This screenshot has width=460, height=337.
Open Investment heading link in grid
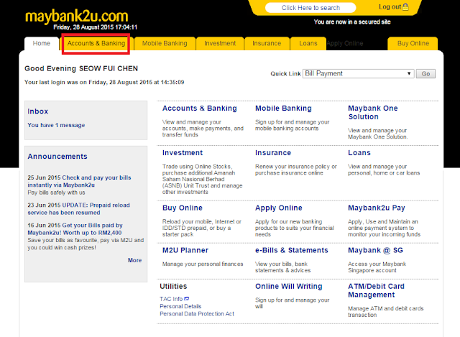[183, 153]
